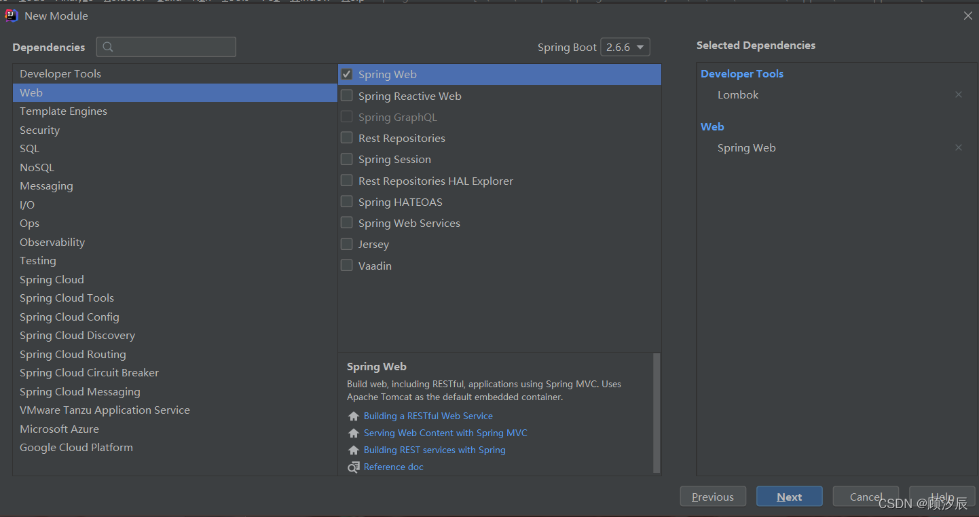This screenshot has height=517, width=979.
Task: Choose the Spring Cloud category
Action: (174, 279)
